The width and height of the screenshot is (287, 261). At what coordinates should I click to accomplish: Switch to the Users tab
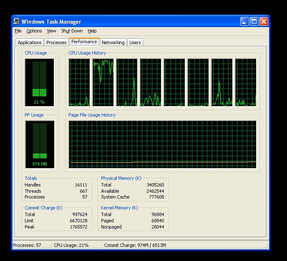click(x=135, y=42)
